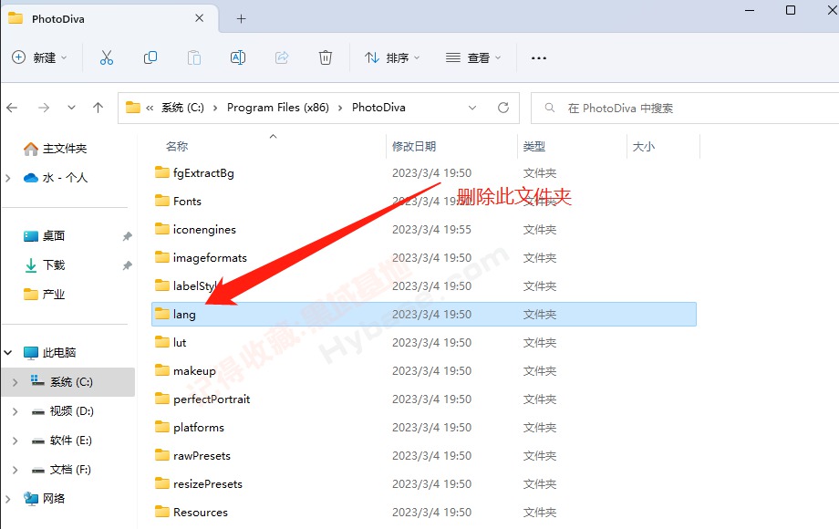
Task: Select the lang folder row
Action: (x=424, y=314)
